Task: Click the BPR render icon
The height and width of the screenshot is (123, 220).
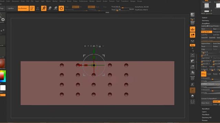Action: (x=192, y=15)
